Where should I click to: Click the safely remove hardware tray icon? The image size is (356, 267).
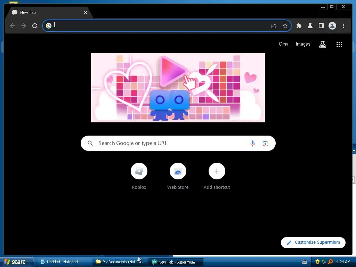point(324,262)
